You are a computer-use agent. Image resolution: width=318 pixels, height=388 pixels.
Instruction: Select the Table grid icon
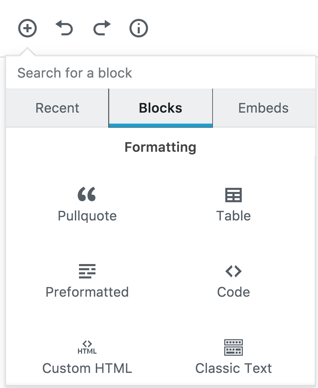click(x=234, y=195)
